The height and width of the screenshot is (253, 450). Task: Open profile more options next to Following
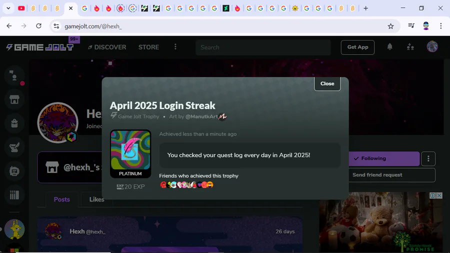428,158
